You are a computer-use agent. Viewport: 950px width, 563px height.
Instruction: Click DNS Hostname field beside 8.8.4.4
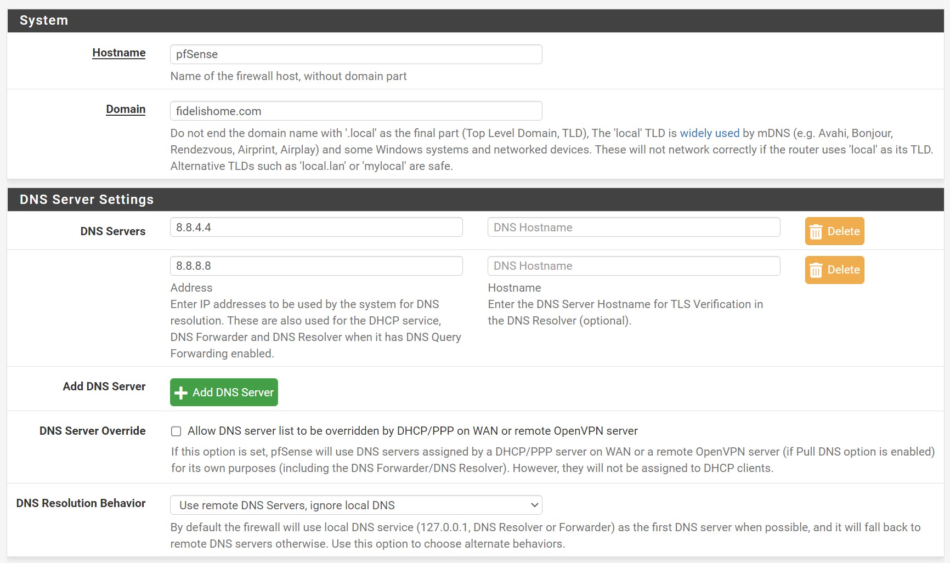pos(634,227)
